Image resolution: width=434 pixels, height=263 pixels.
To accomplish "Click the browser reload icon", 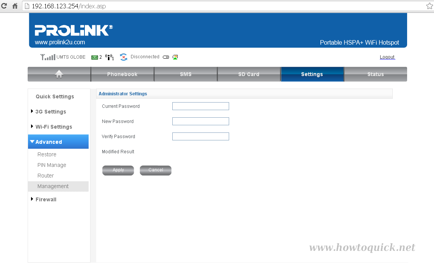I will pyautogui.click(x=5, y=6).
